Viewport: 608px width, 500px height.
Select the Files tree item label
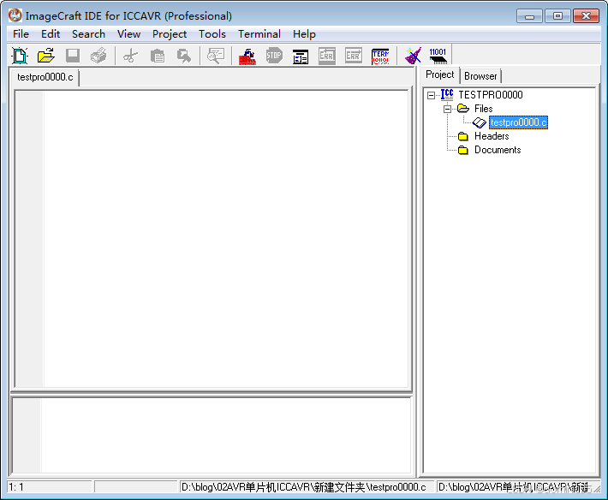484,109
